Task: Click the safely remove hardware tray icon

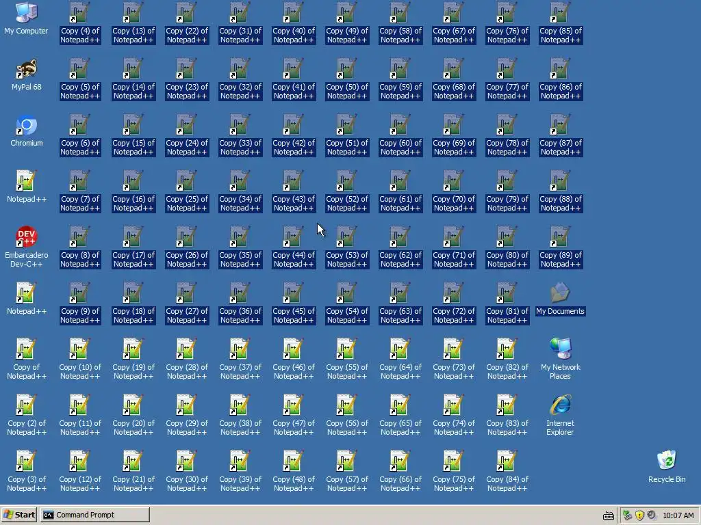Action: (628, 515)
